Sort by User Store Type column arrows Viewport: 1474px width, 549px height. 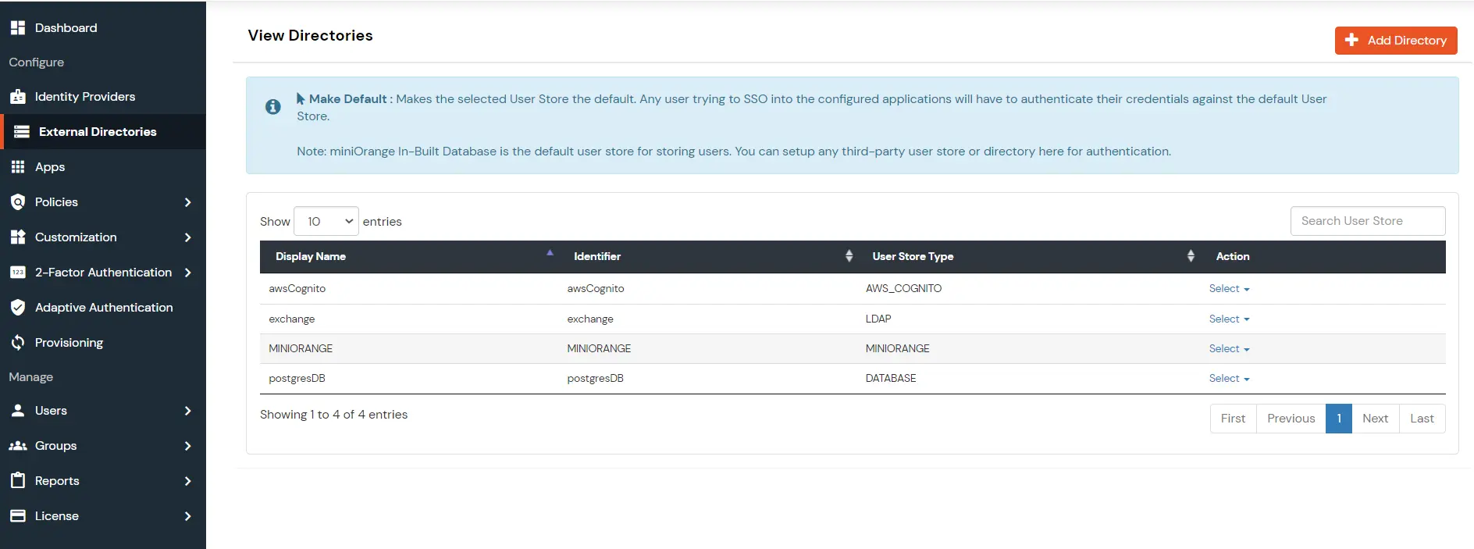coord(1191,256)
